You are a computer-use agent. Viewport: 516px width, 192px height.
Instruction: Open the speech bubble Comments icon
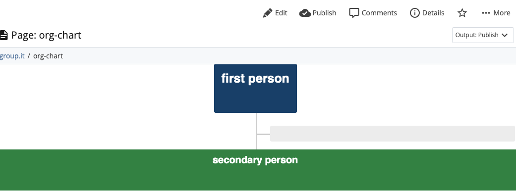(354, 13)
